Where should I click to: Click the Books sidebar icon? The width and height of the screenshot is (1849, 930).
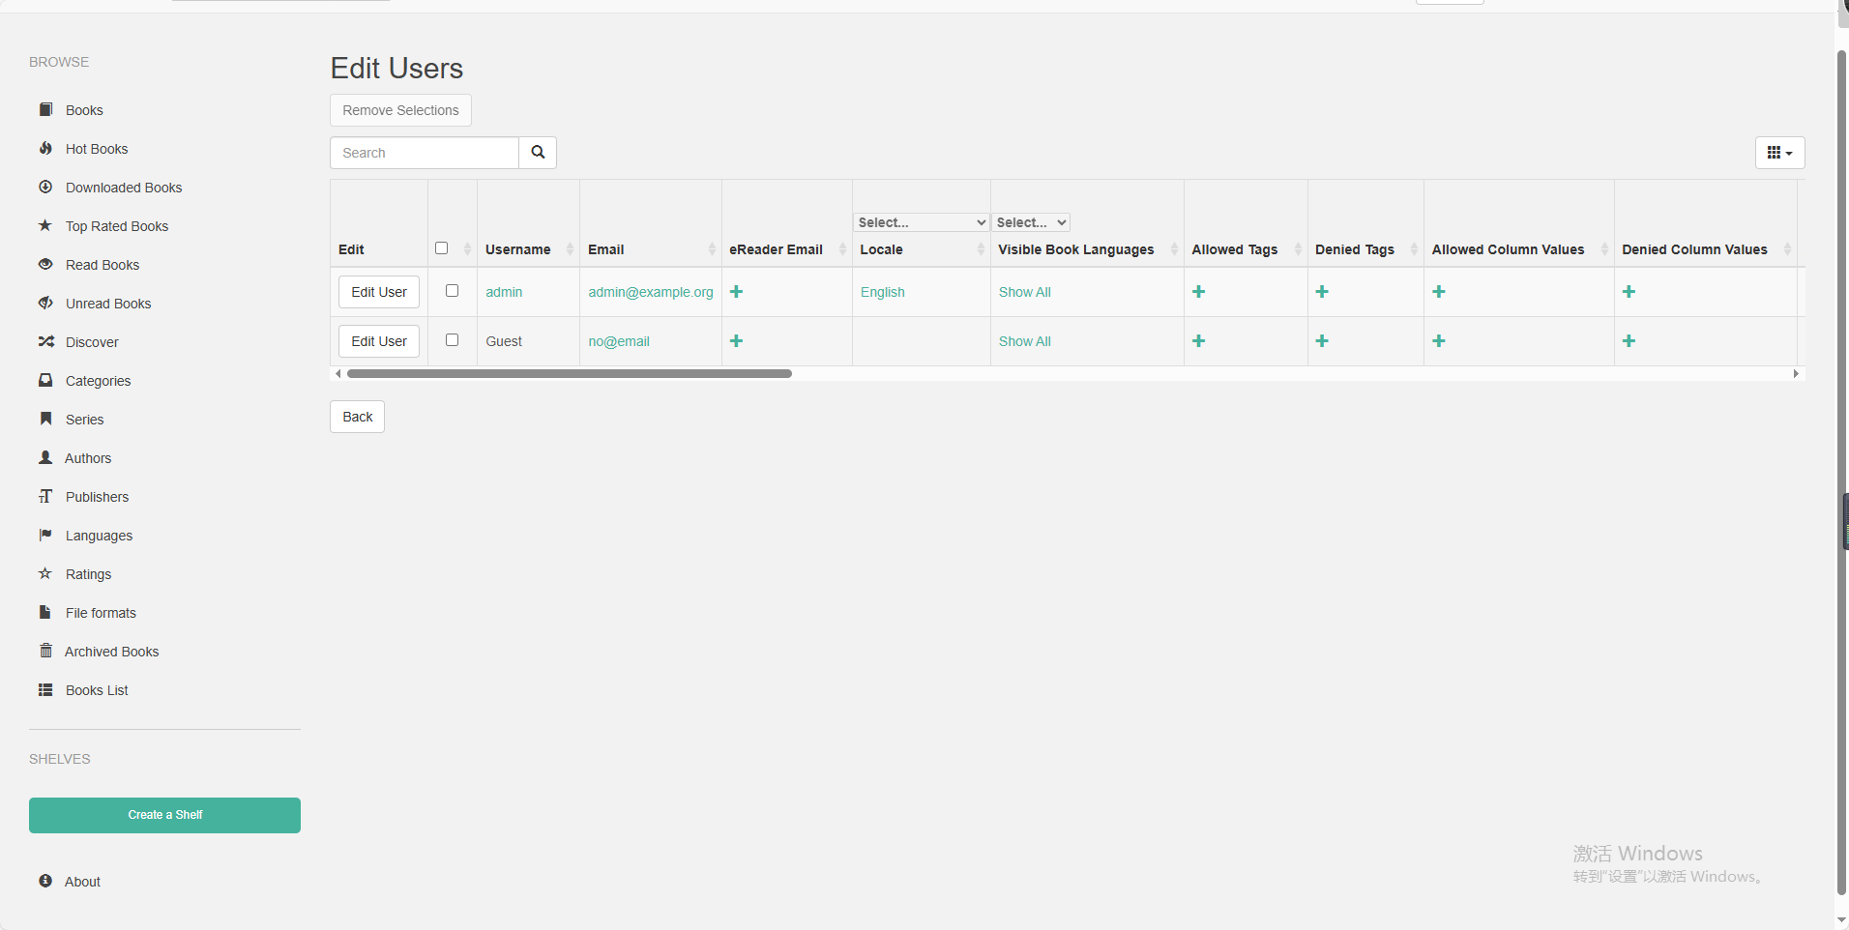tap(45, 109)
